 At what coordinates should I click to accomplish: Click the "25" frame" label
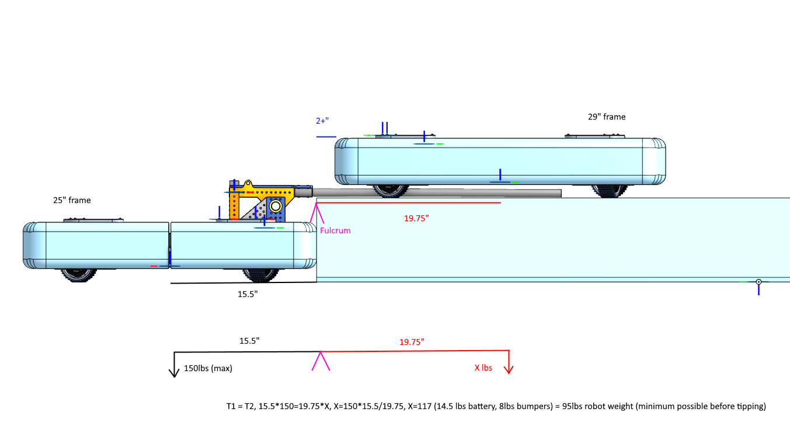click(x=72, y=200)
